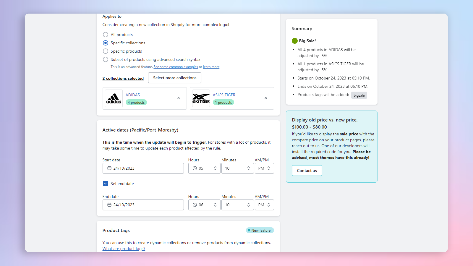Open the What are product tags link
The image size is (473, 266).
(124, 249)
